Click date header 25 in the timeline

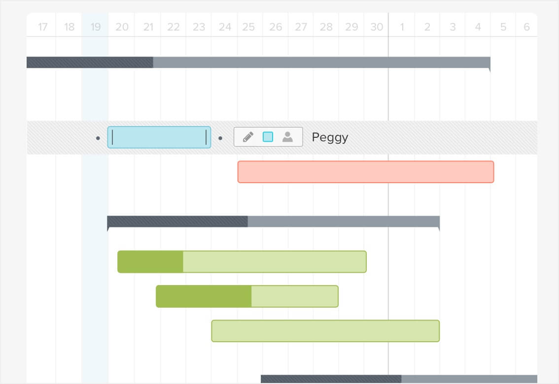click(249, 27)
